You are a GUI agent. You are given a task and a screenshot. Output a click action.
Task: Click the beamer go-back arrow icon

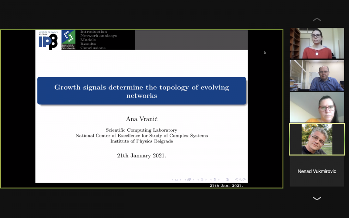click(237, 179)
